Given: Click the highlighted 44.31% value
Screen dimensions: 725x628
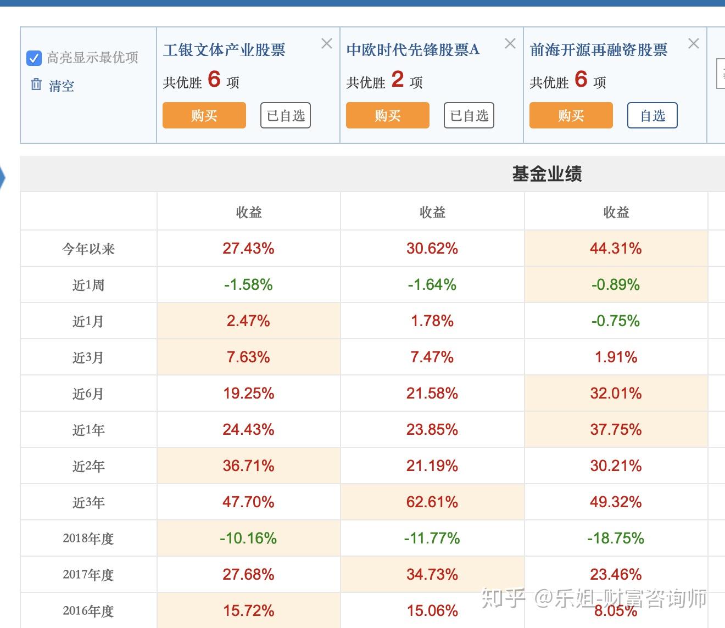Looking at the screenshot, I should [x=616, y=248].
